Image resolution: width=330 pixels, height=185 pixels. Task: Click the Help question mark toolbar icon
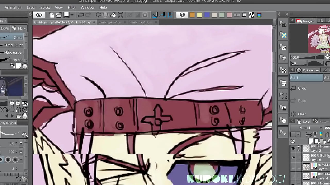182,15
